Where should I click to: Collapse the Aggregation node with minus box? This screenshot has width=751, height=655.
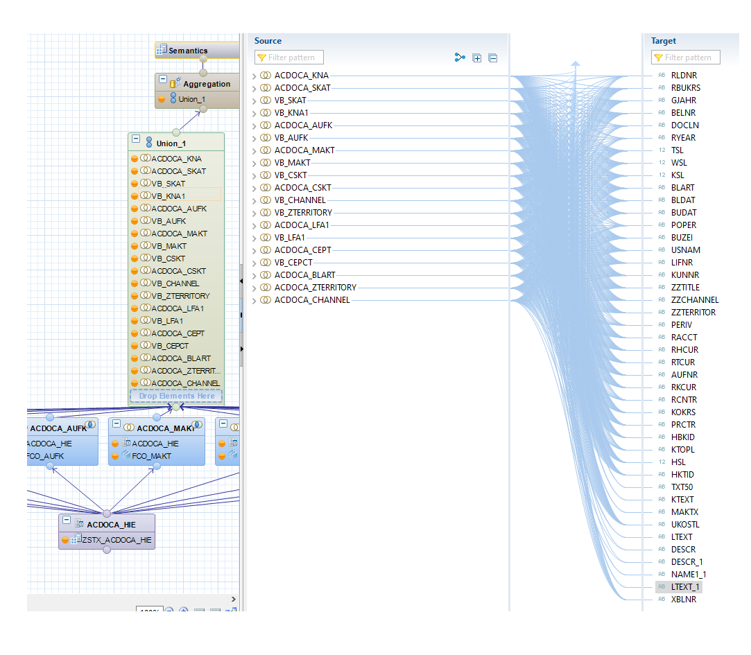(163, 80)
